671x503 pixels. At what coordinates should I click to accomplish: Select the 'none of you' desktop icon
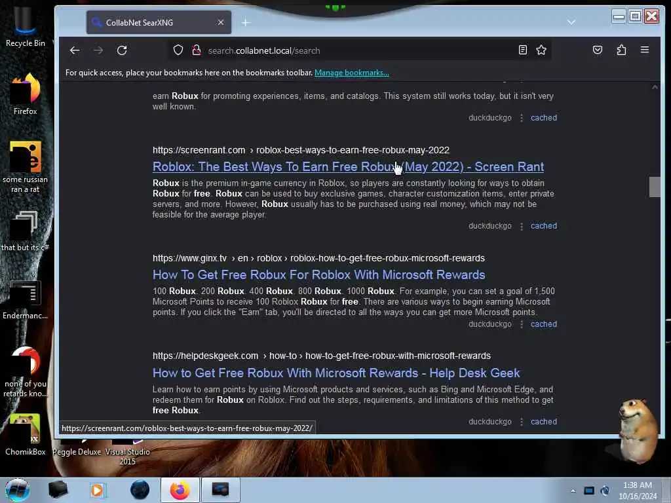click(x=26, y=372)
